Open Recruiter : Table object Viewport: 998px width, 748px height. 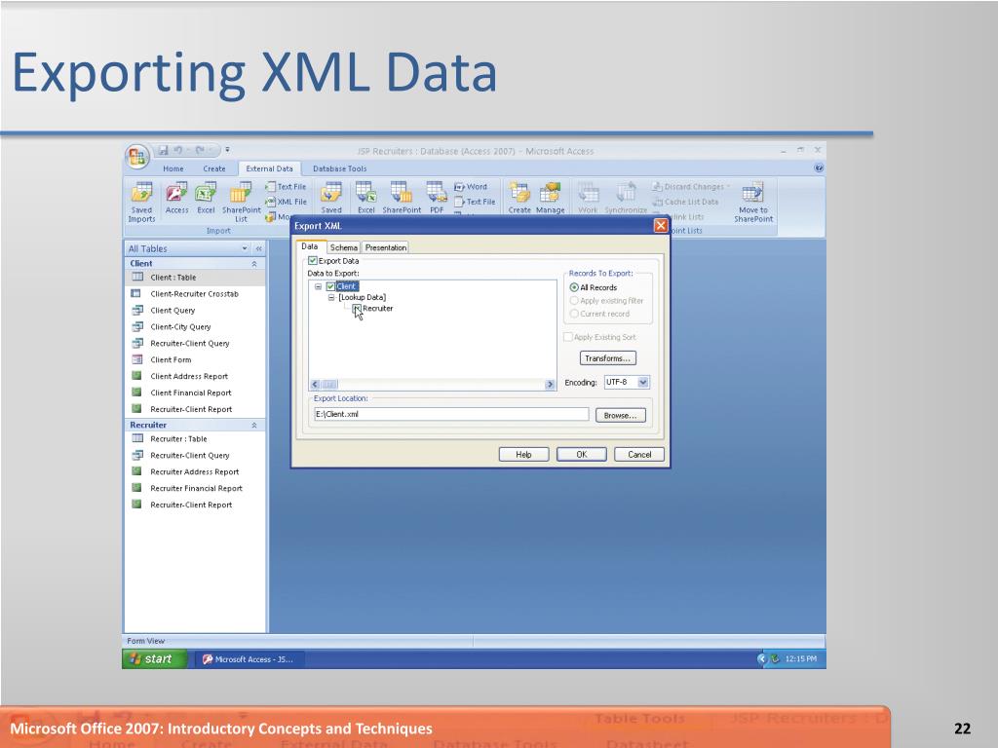point(195,439)
